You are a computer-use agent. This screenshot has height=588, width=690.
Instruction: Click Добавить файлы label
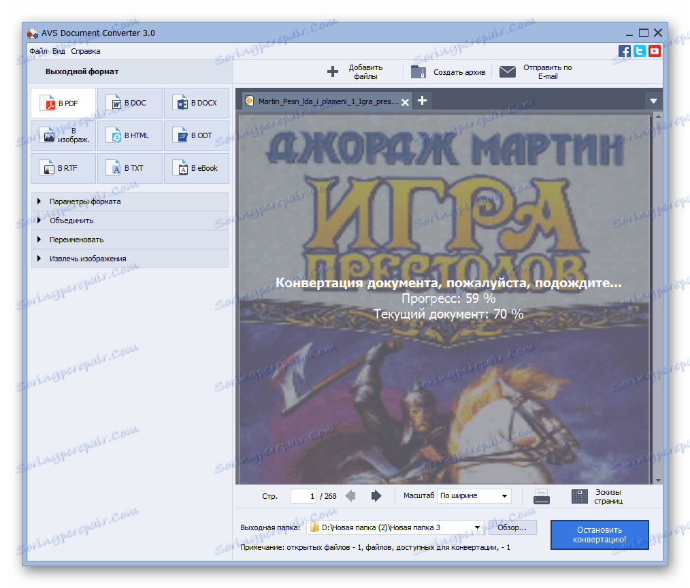tap(365, 71)
